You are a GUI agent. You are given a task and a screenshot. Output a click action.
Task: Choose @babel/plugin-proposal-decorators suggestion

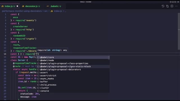(x=73, y=70)
